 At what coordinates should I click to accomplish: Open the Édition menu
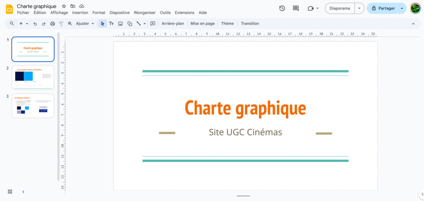pos(40,13)
